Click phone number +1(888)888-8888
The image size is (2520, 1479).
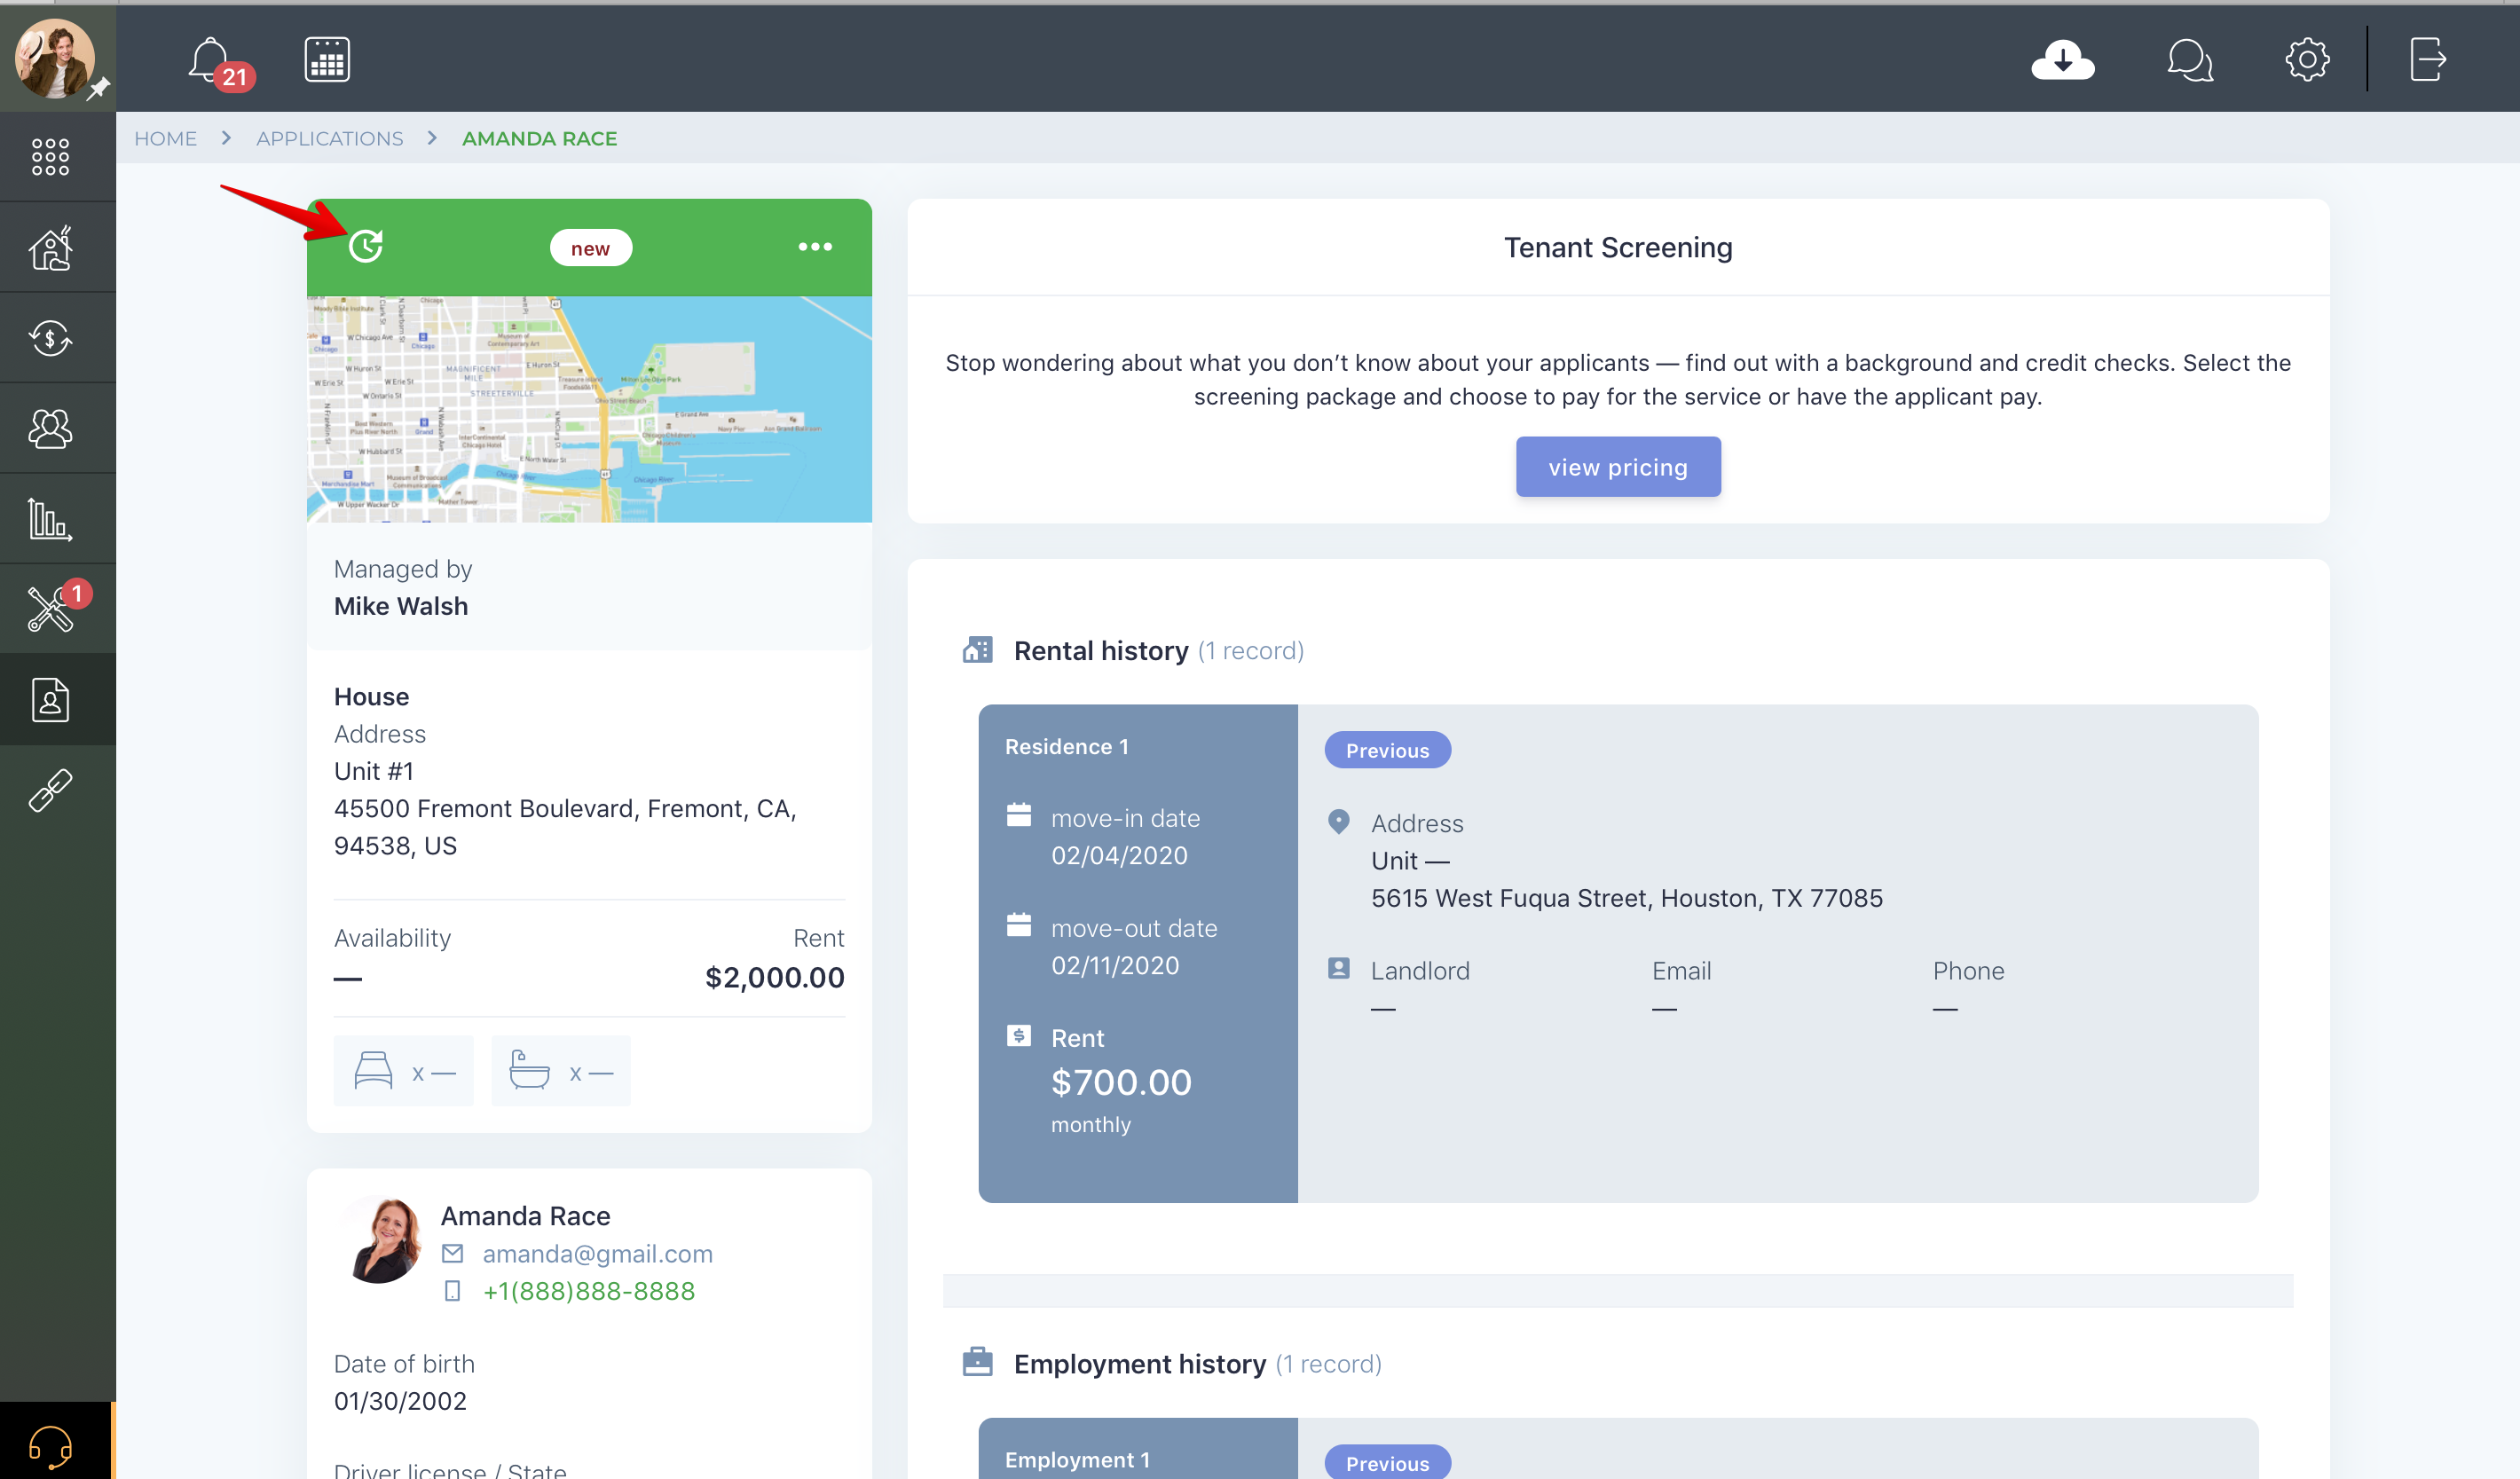pos(589,1291)
